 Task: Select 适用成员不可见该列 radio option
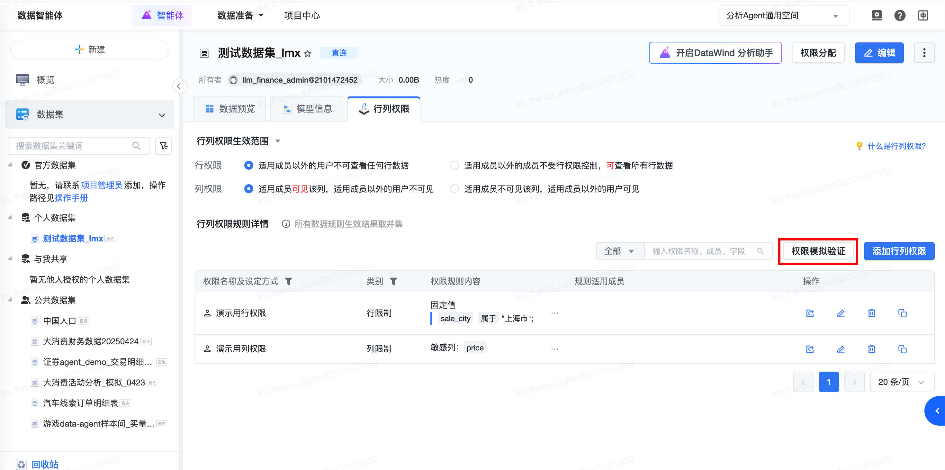coord(454,189)
